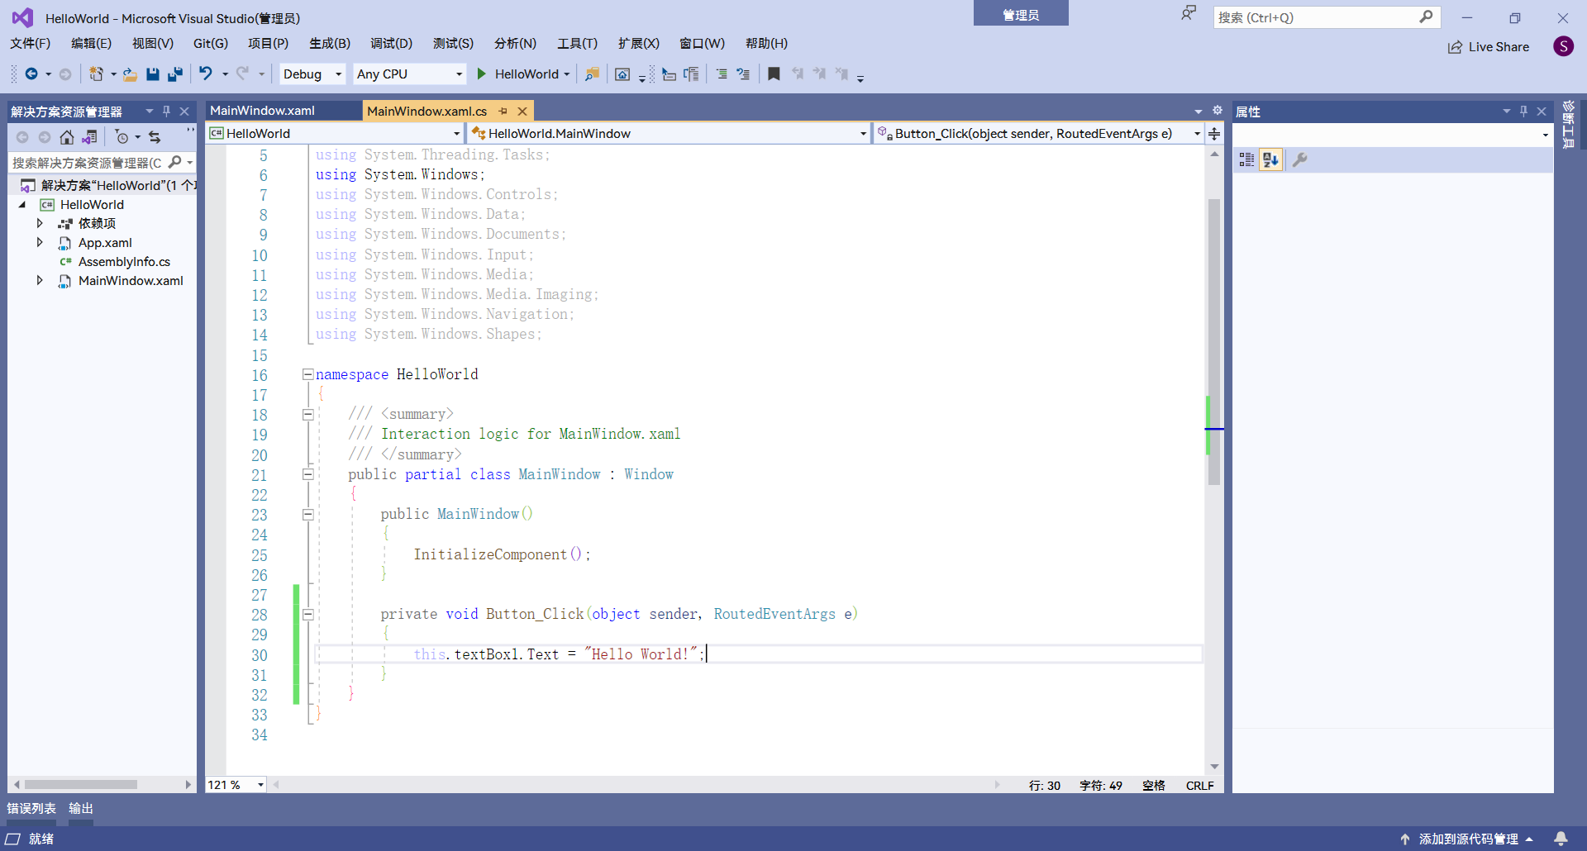Click the CRLF line ending indicator

tap(1199, 785)
